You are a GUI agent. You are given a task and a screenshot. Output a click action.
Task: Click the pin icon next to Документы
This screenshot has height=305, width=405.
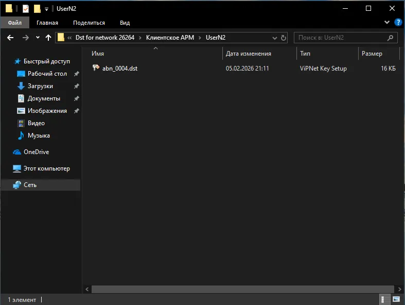77,98
